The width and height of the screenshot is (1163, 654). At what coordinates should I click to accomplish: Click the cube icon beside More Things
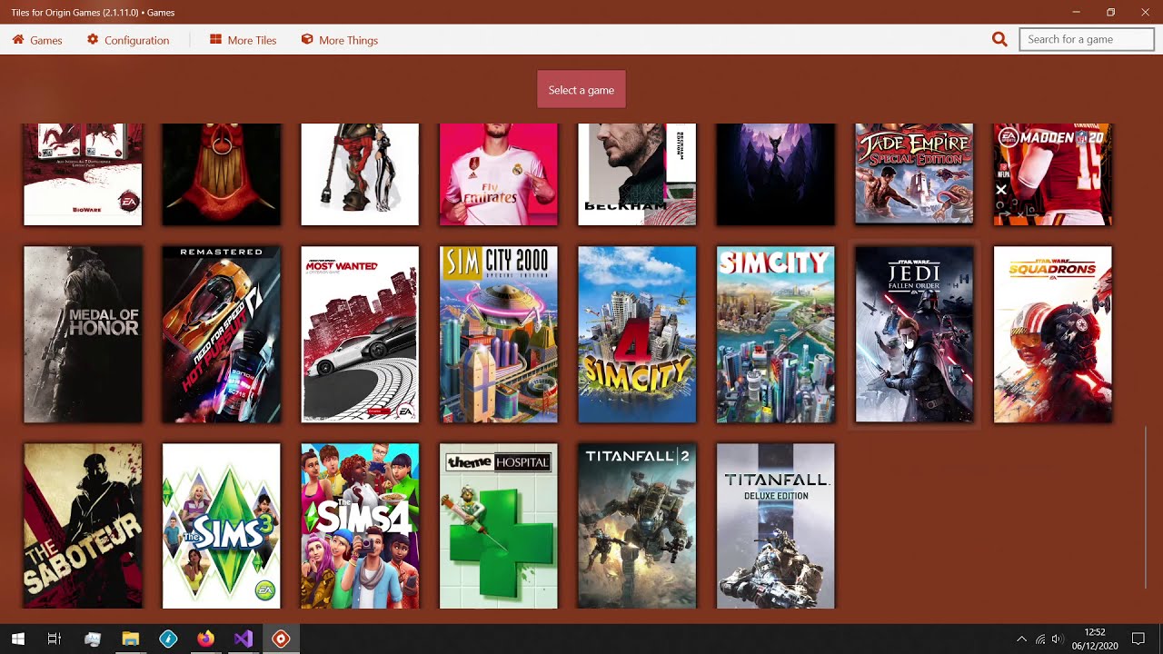307,40
